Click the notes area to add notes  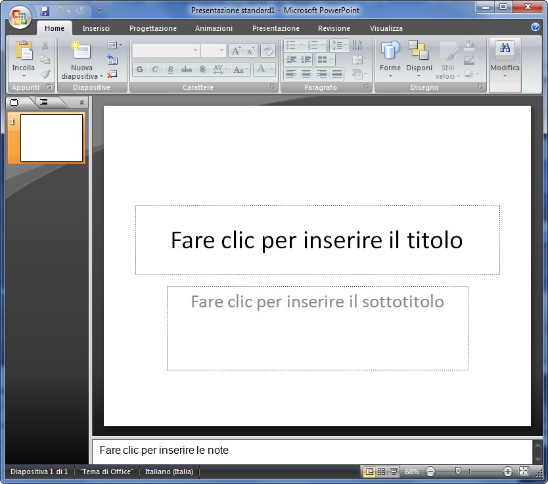[x=311, y=451]
